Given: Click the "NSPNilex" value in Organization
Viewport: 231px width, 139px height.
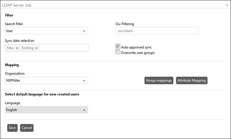Looking at the screenshot, I should point(13,80).
